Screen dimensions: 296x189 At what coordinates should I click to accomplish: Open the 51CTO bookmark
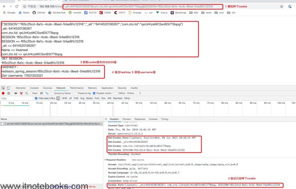(90, 13)
